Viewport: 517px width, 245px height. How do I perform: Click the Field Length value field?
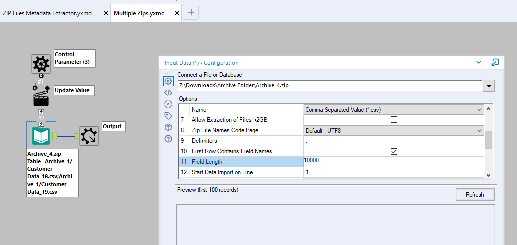coord(394,161)
